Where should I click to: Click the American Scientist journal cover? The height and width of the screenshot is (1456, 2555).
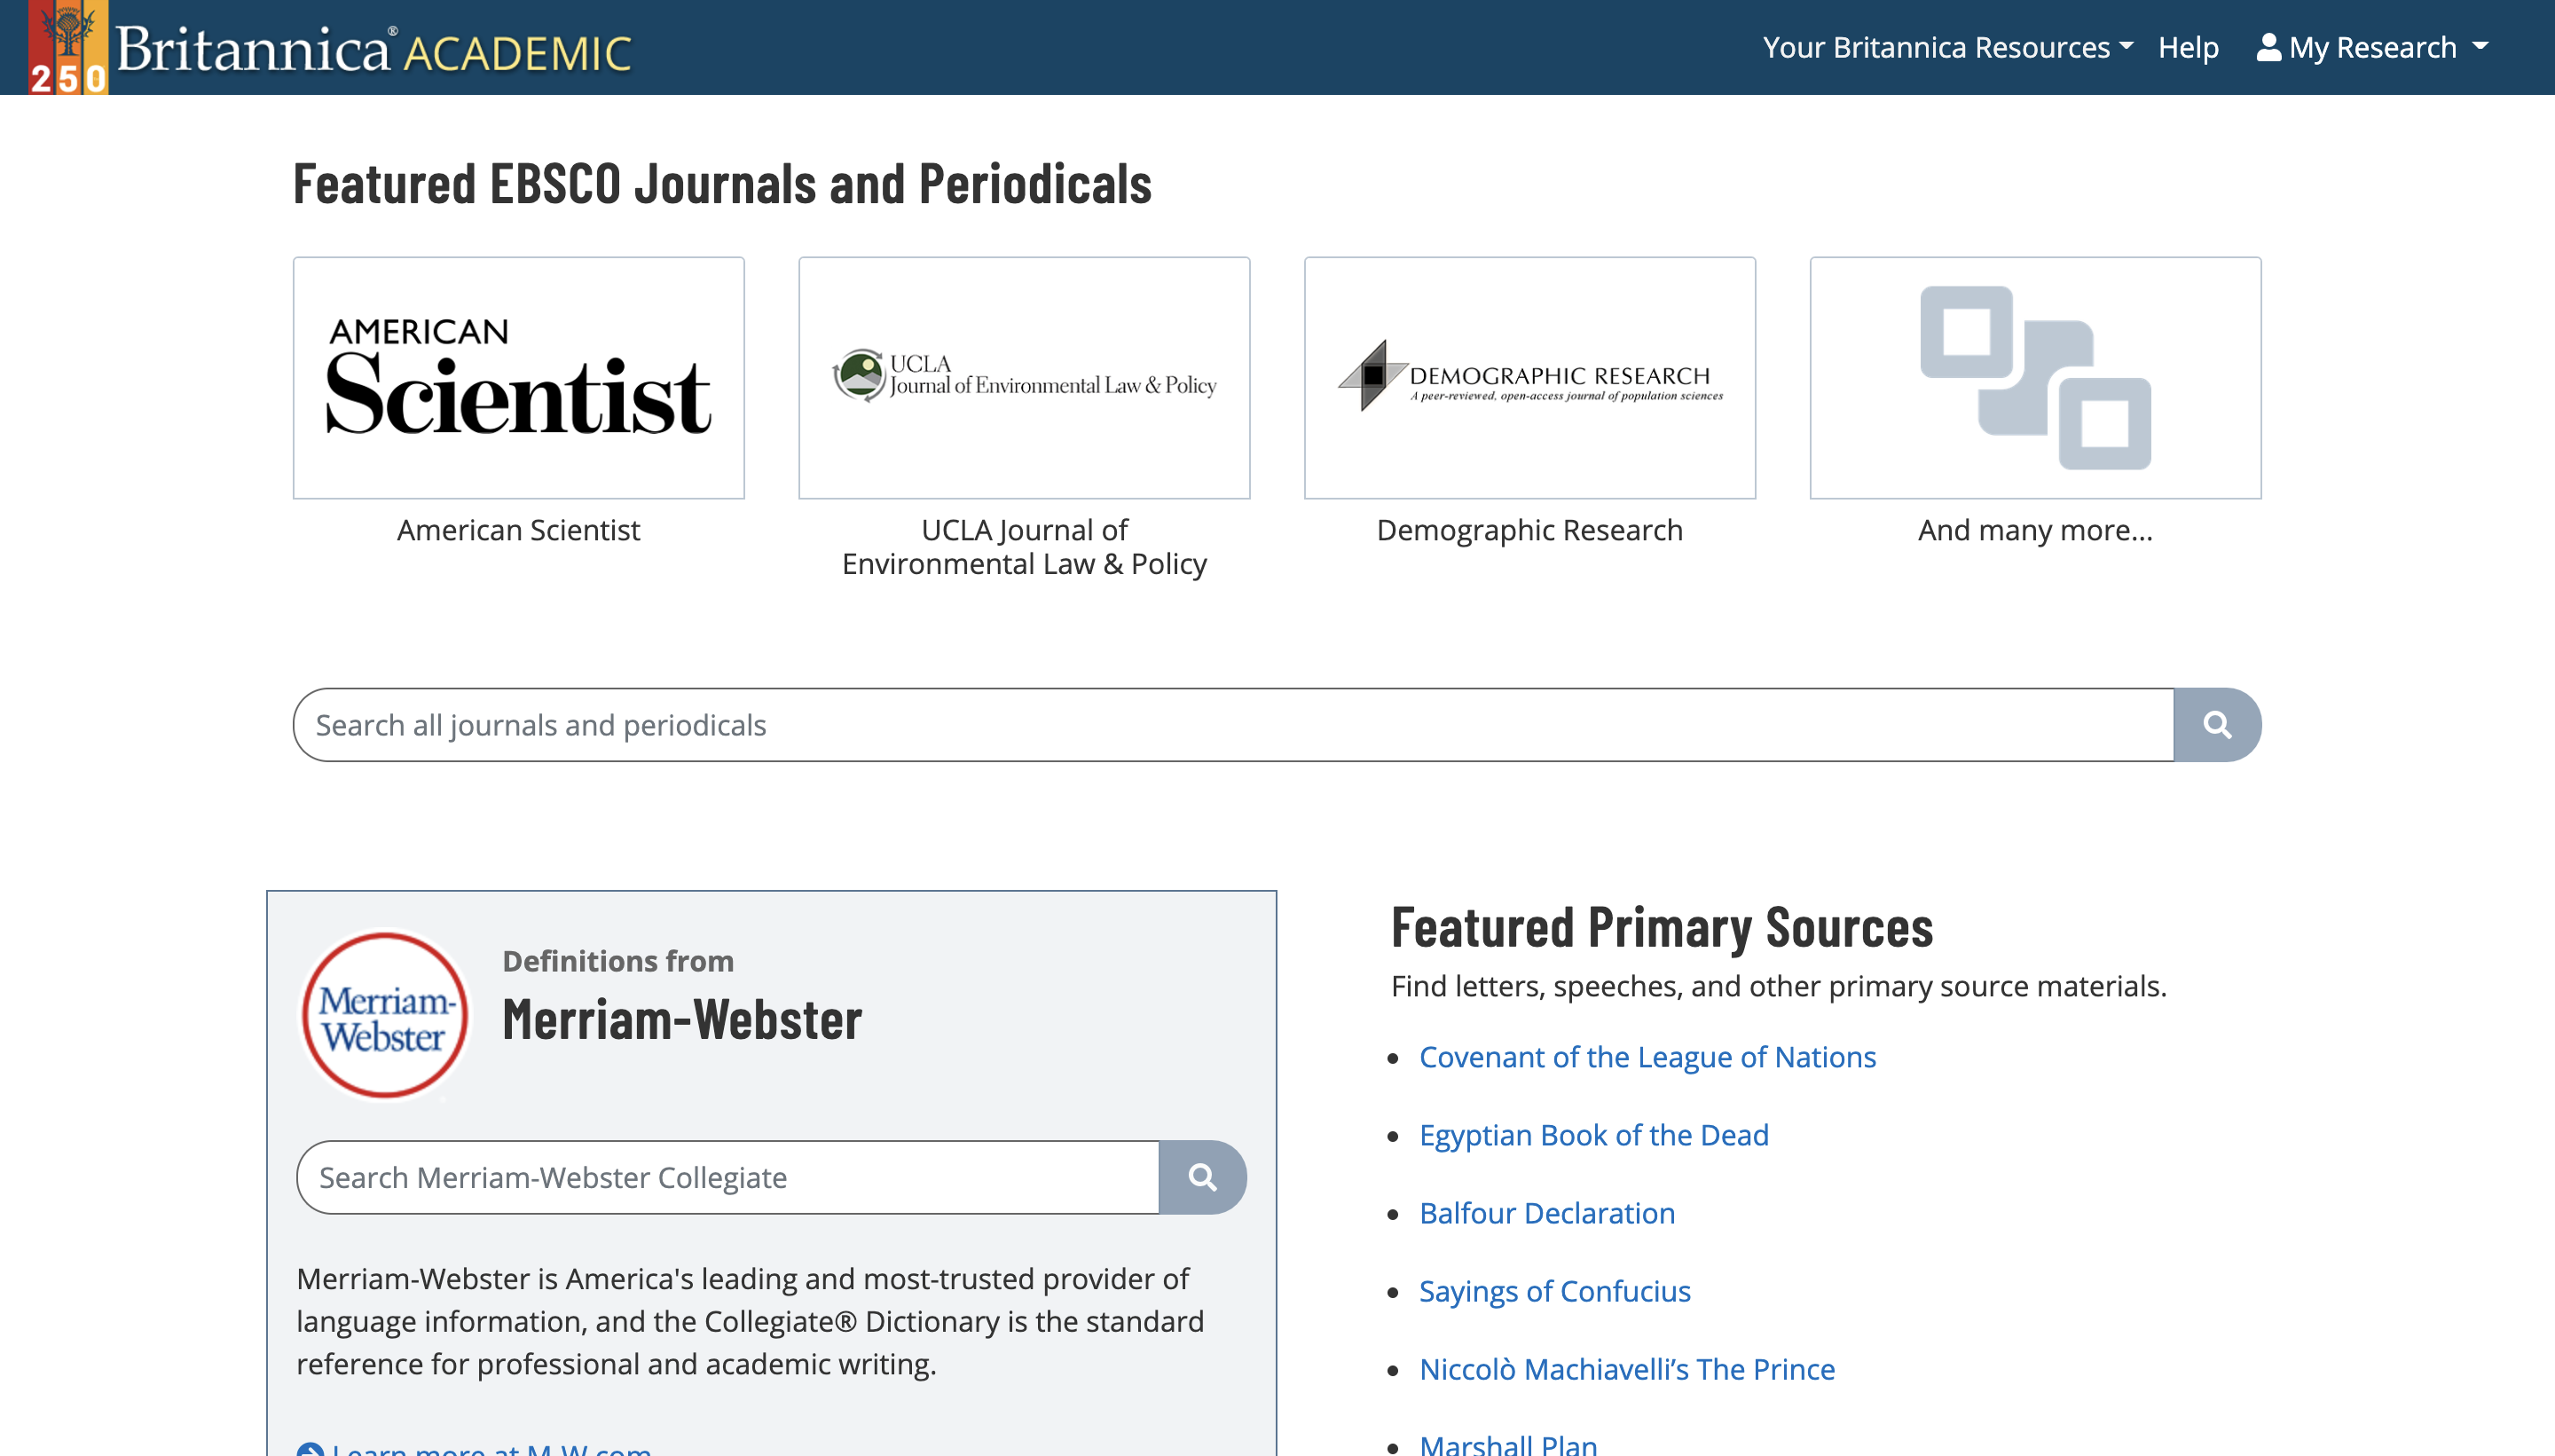point(518,377)
